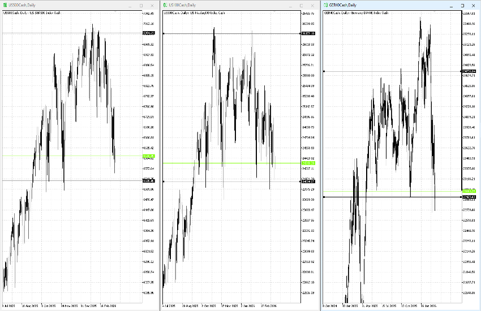Click the GER40Cash chart window icon
The width and height of the screenshot is (481, 311).
pyautogui.click(x=326, y=5)
